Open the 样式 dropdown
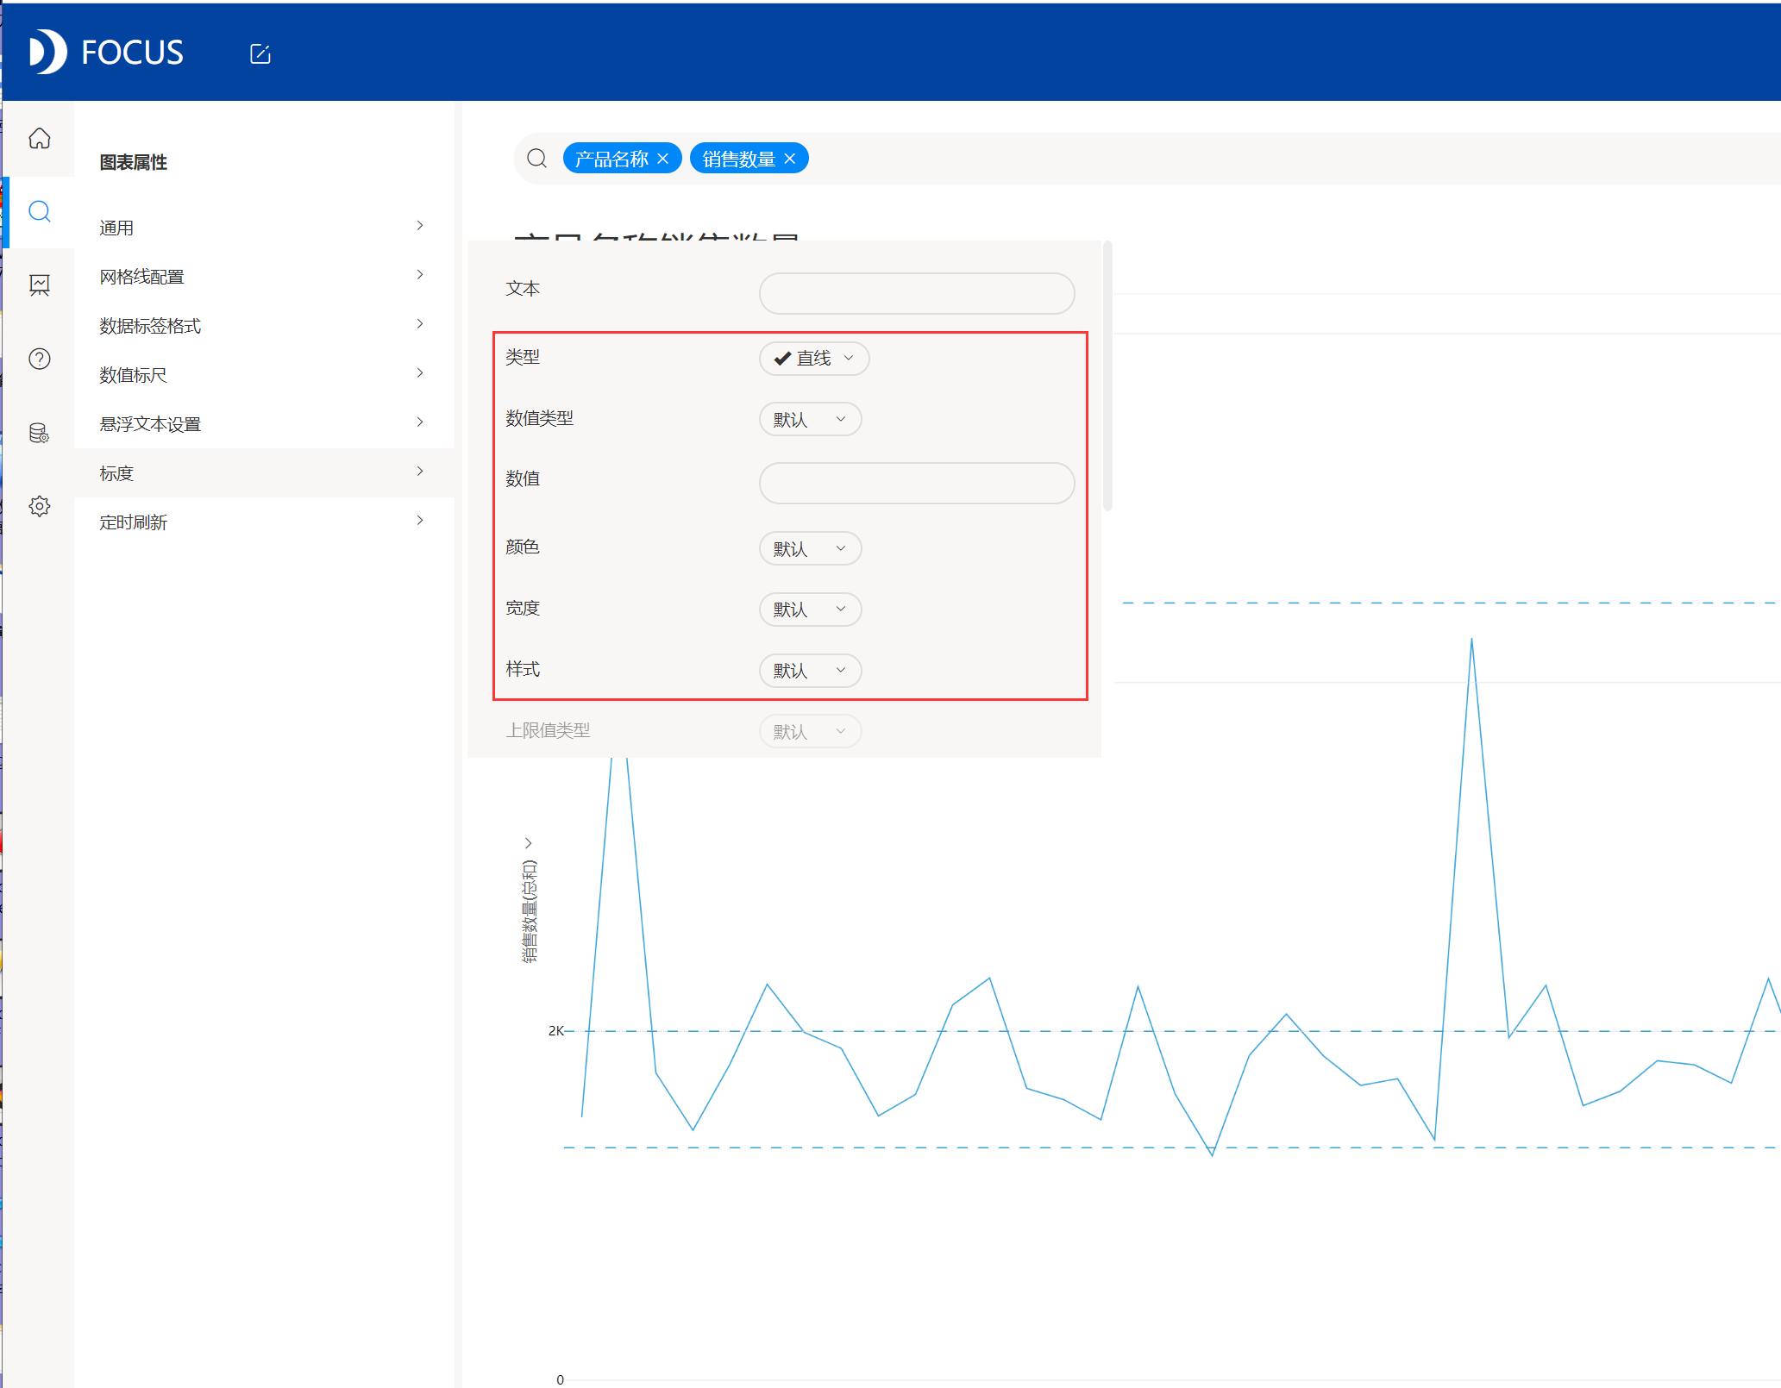1781x1388 pixels. click(810, 670)
